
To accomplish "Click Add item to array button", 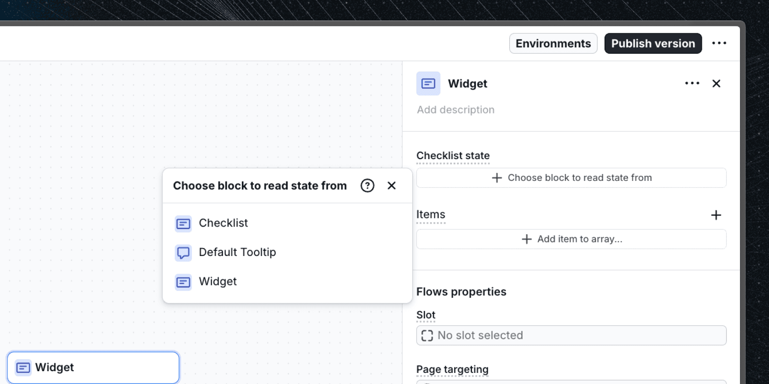I will tap(571, 239).
